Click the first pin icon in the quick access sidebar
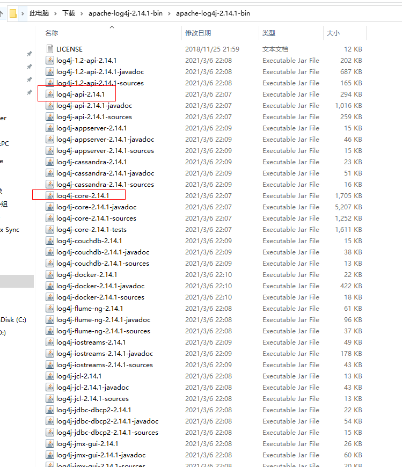 point(29,54)
